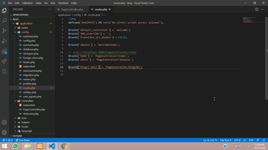Open the Help menu
The width and height of the screenshot is (268, 150).
coord(74,3)
